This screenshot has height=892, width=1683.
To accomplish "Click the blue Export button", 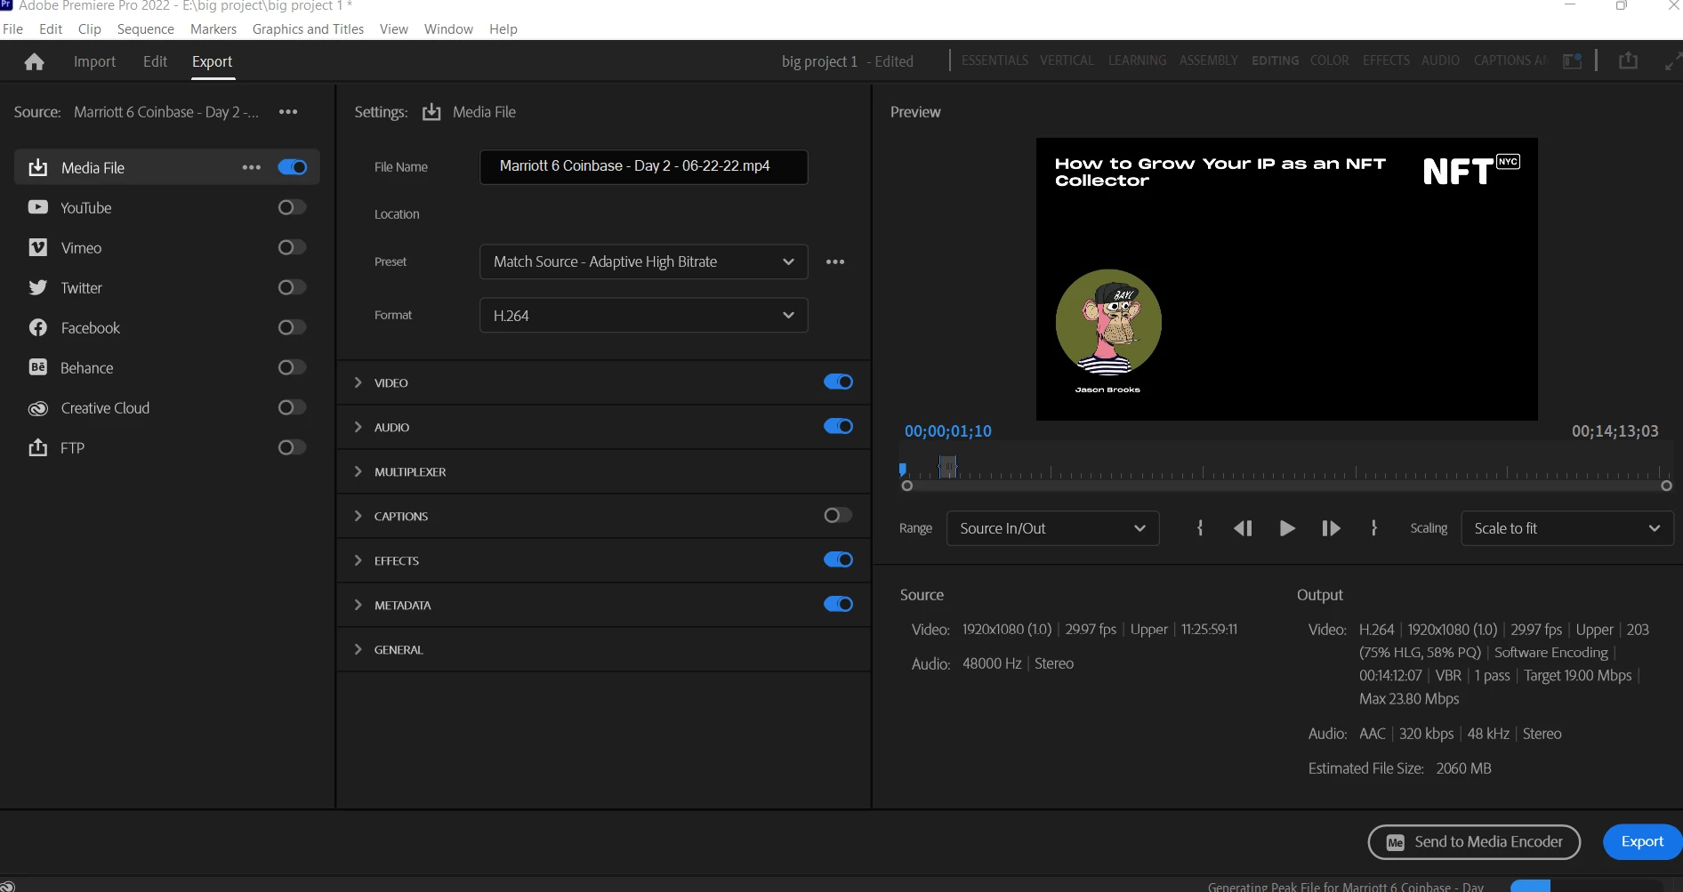I will pyautogui.click(x=1642, y=841).
